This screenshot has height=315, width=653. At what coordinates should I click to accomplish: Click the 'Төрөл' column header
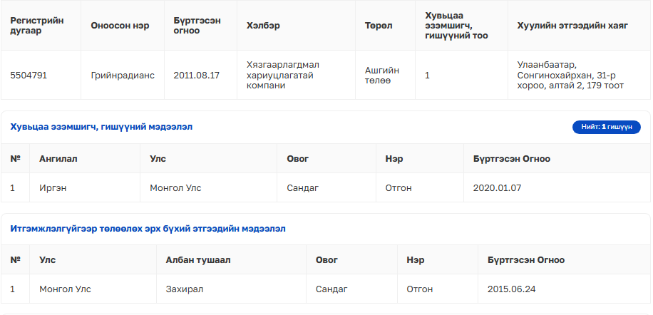click(x=379, y=26)
